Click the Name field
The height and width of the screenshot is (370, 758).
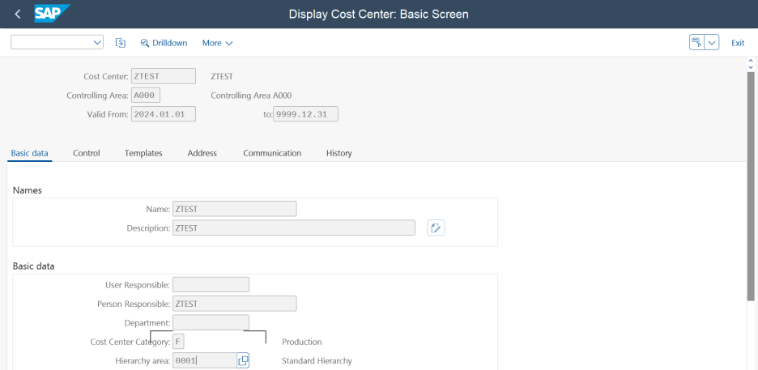click(235, 209)
